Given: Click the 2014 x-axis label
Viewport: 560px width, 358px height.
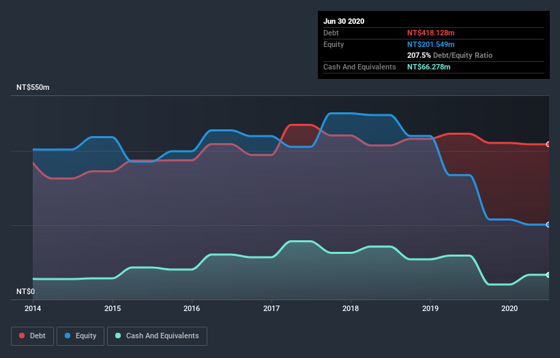Looking at the screenshot, I should point(33,308).
